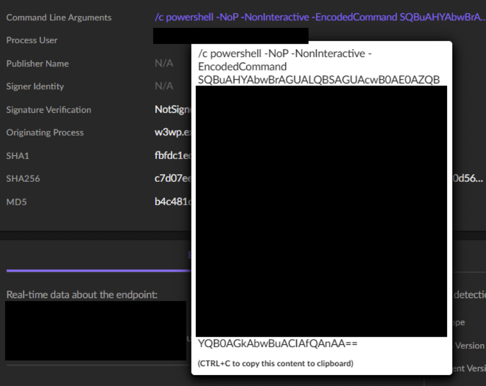Select the 'w3wp.e' originating process value
486x386 pixels.
(x=173, y=132)
